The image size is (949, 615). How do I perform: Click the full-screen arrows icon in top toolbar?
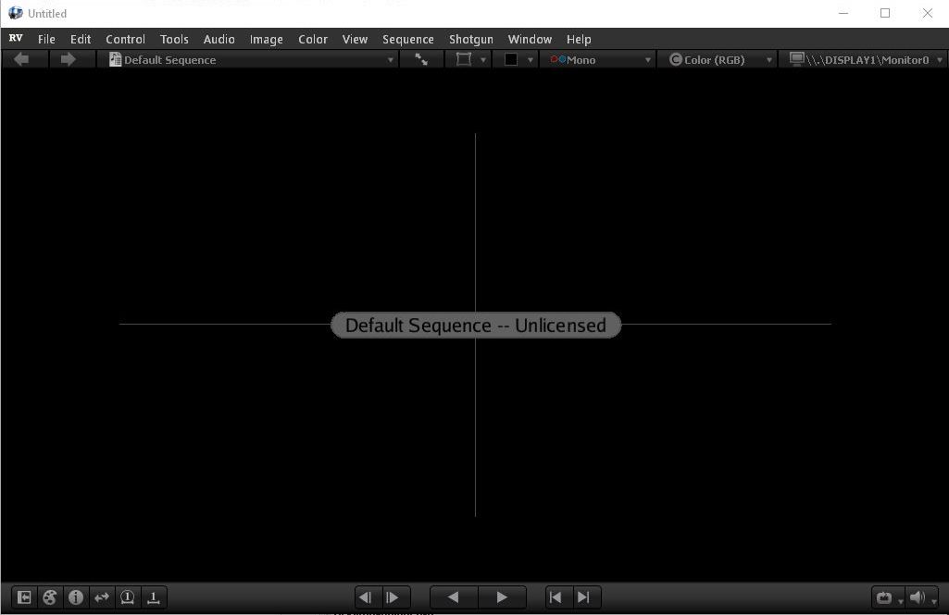click(421, 59)
